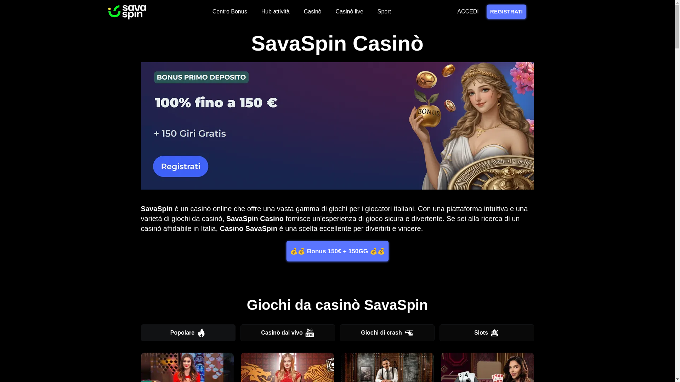Click the LIVE broadcast icon
This screenshot has width=680, height=382.
(x=310, y=333)
